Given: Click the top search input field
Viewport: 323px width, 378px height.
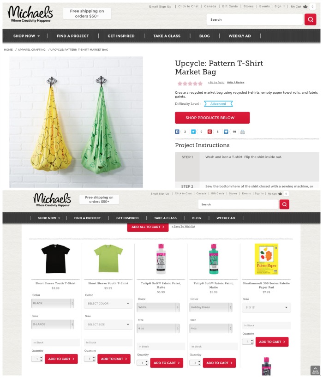Looking at the screenshot, I should [255, 19].
